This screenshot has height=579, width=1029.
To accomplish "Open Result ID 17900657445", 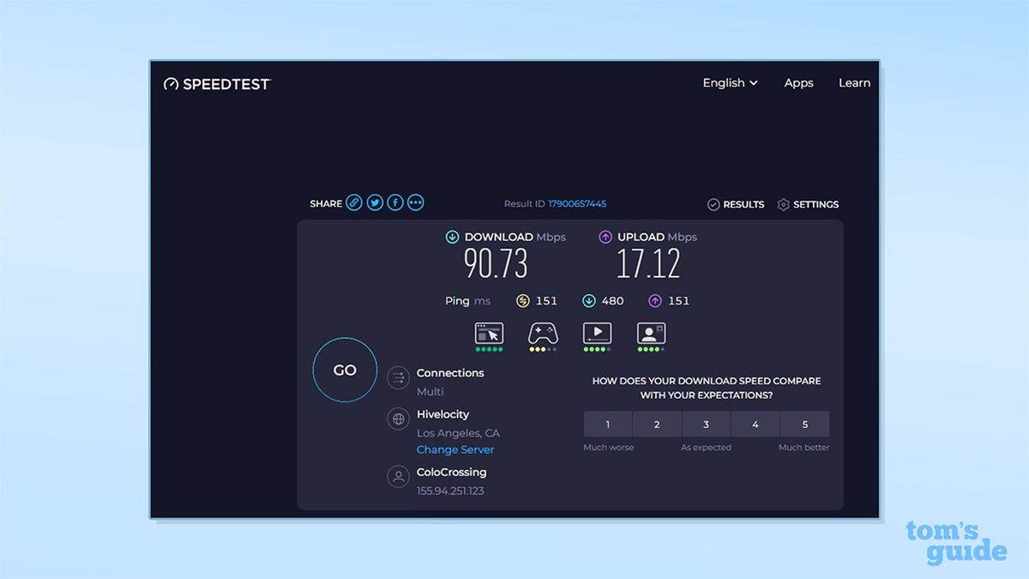I will (x=577, y=203).
